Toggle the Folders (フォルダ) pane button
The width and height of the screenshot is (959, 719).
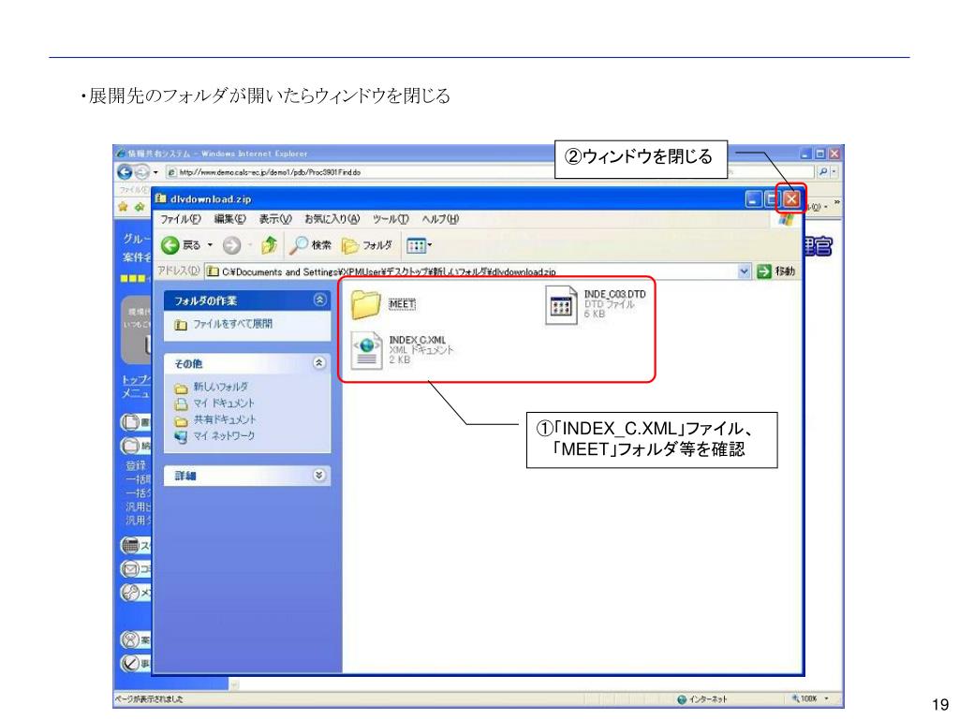coord(367,246)
